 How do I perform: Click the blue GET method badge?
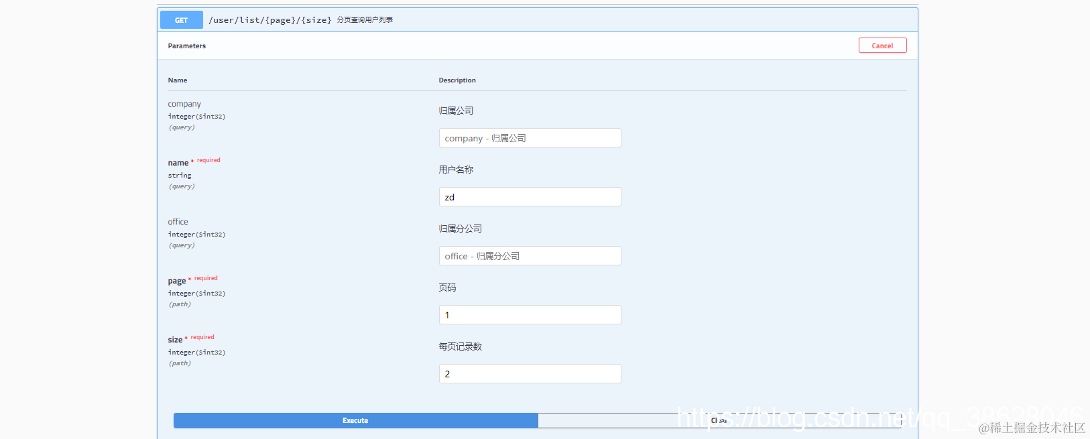coord(181,20)
